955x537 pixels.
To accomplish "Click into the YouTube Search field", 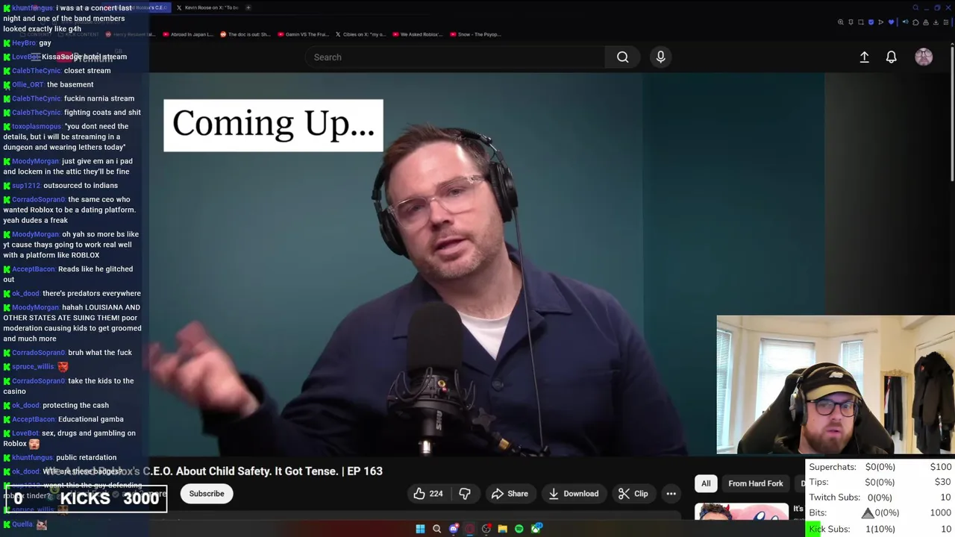I will (455, 57).
